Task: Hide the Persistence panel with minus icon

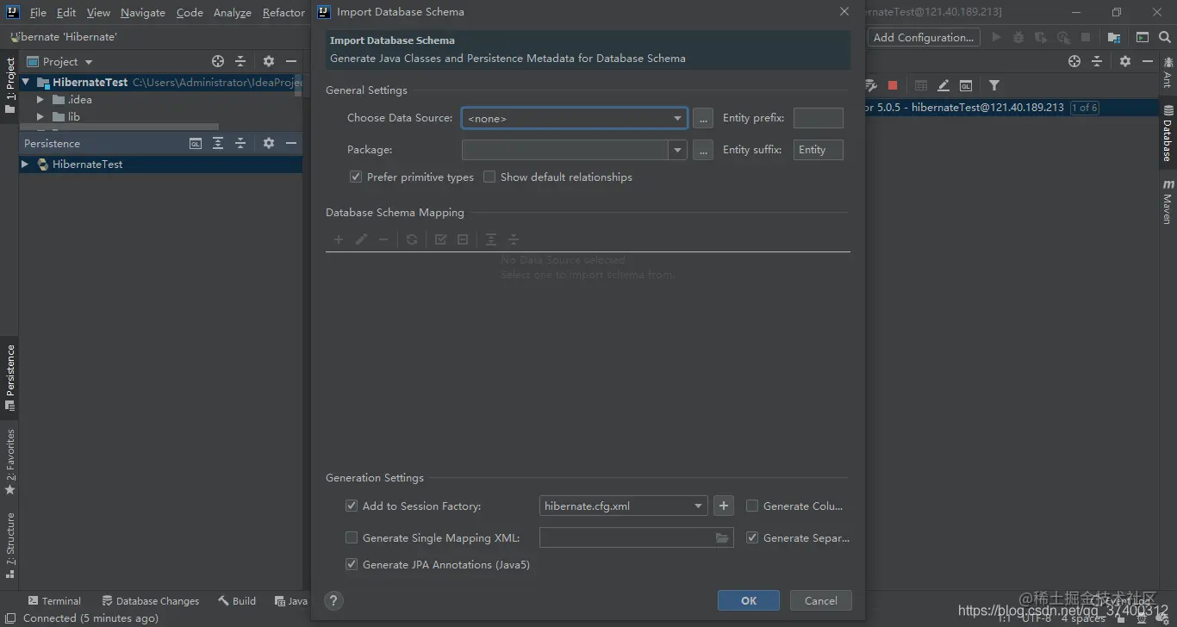Action: click(x=291, y=143)
